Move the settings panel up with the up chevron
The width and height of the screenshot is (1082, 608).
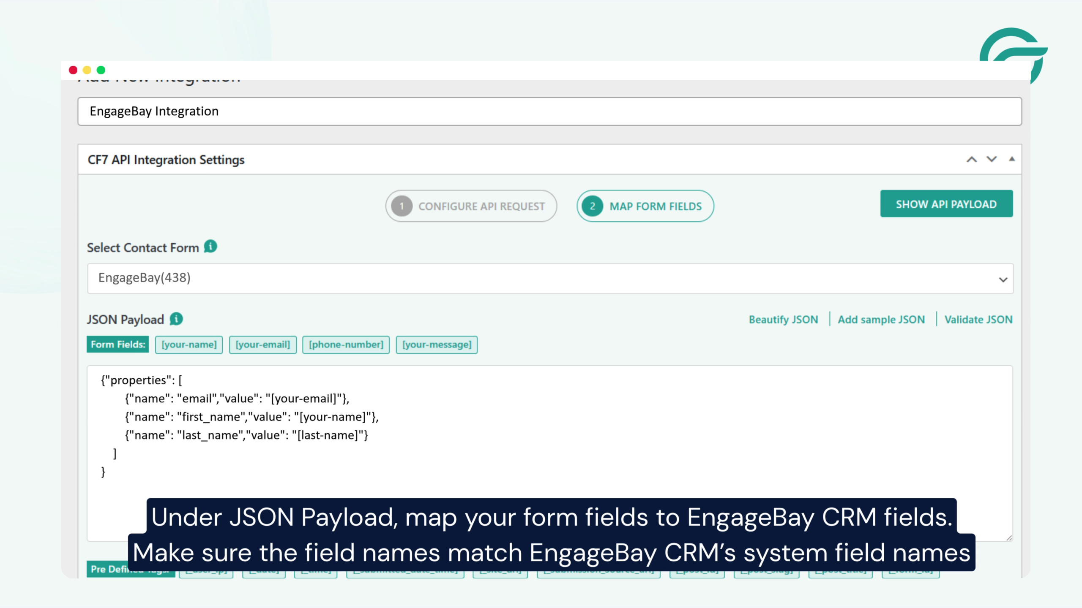(972, 159)
